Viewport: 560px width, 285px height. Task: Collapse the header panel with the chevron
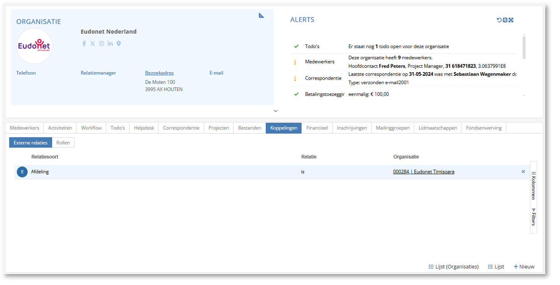[276, 111]
